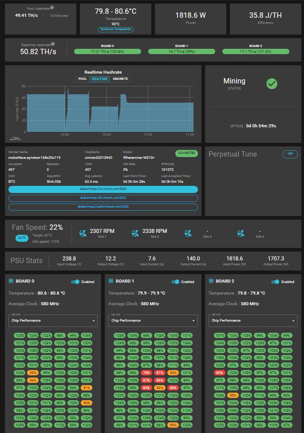Turn on the Perpetual Tune toggle

click(x=290, y=154)
